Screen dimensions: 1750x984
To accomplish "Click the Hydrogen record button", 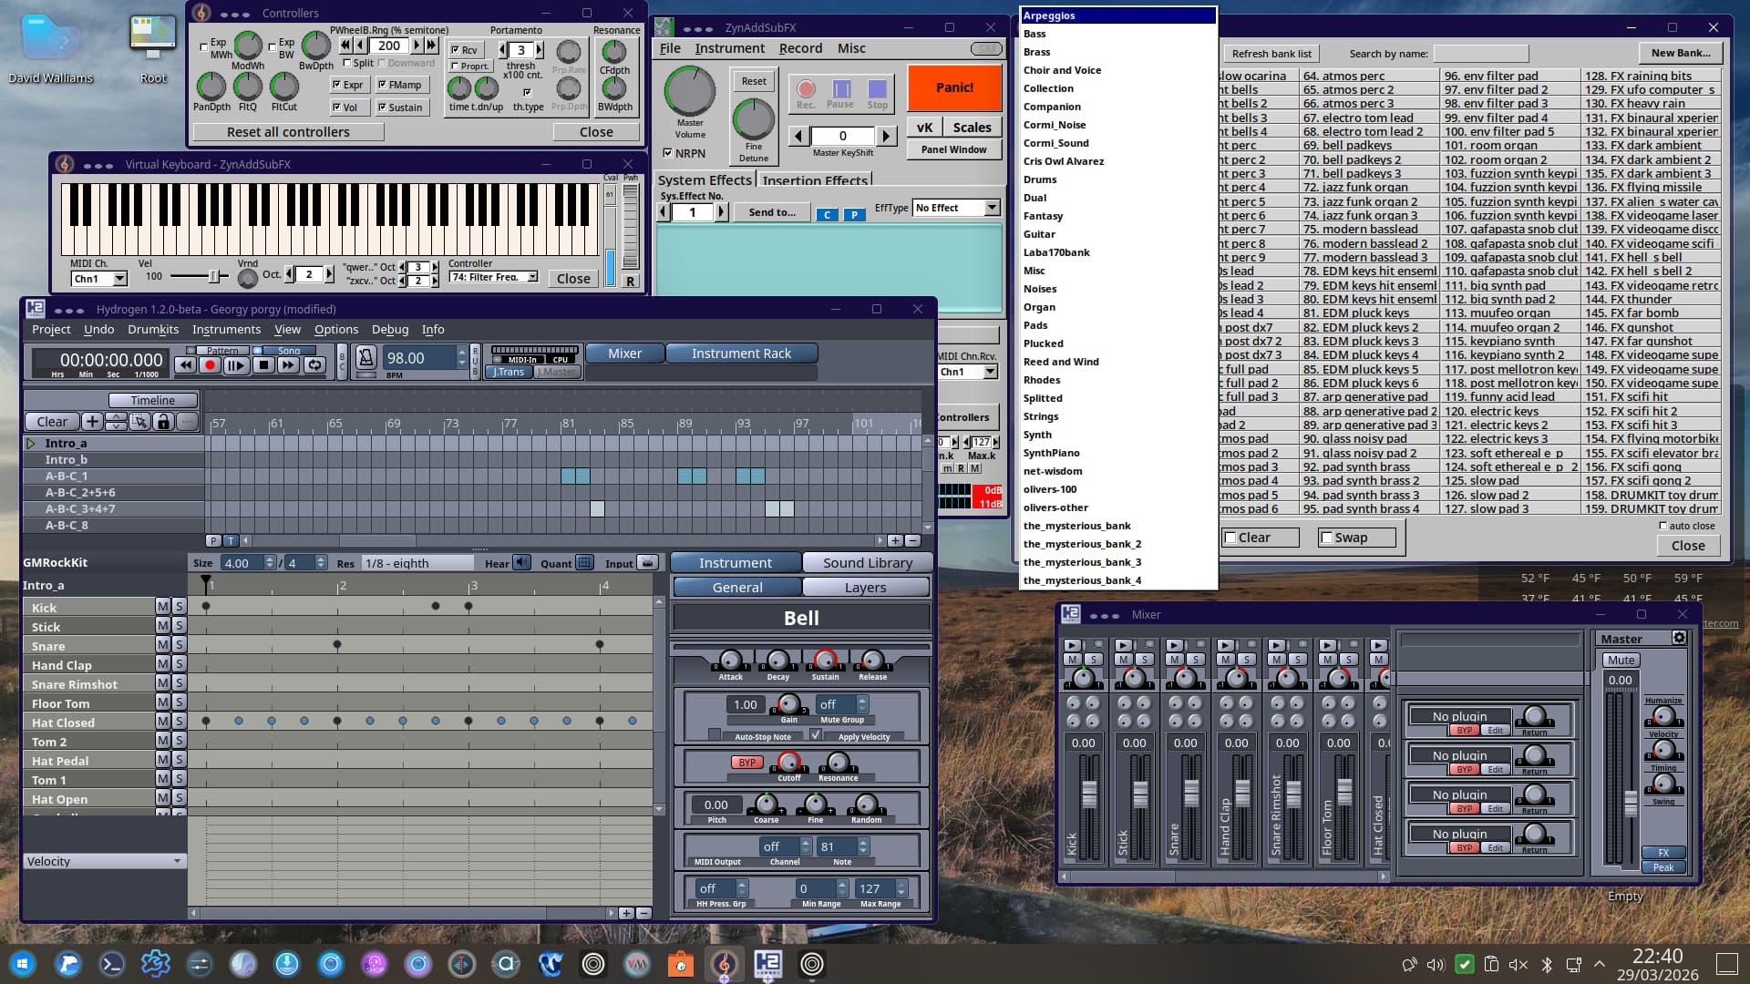I will coord(210,365).
